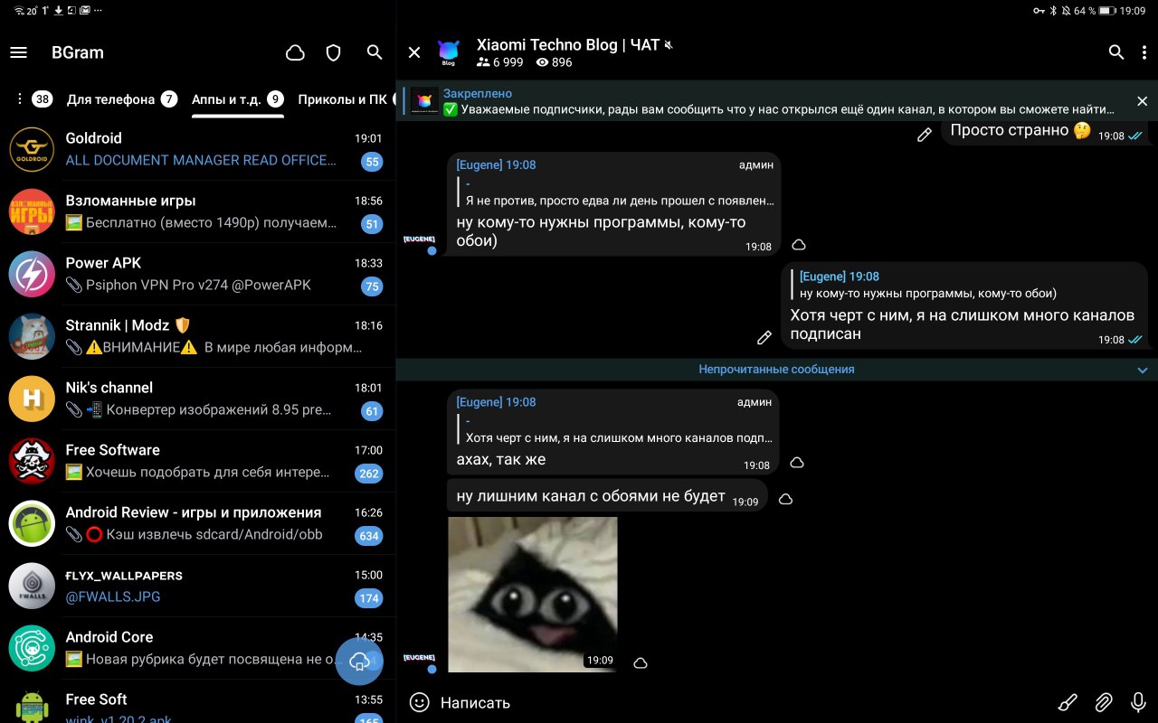The image size is (1158, 723).
Task: Tap unread badge 634 on Android Review
Action: click(369, 536)
